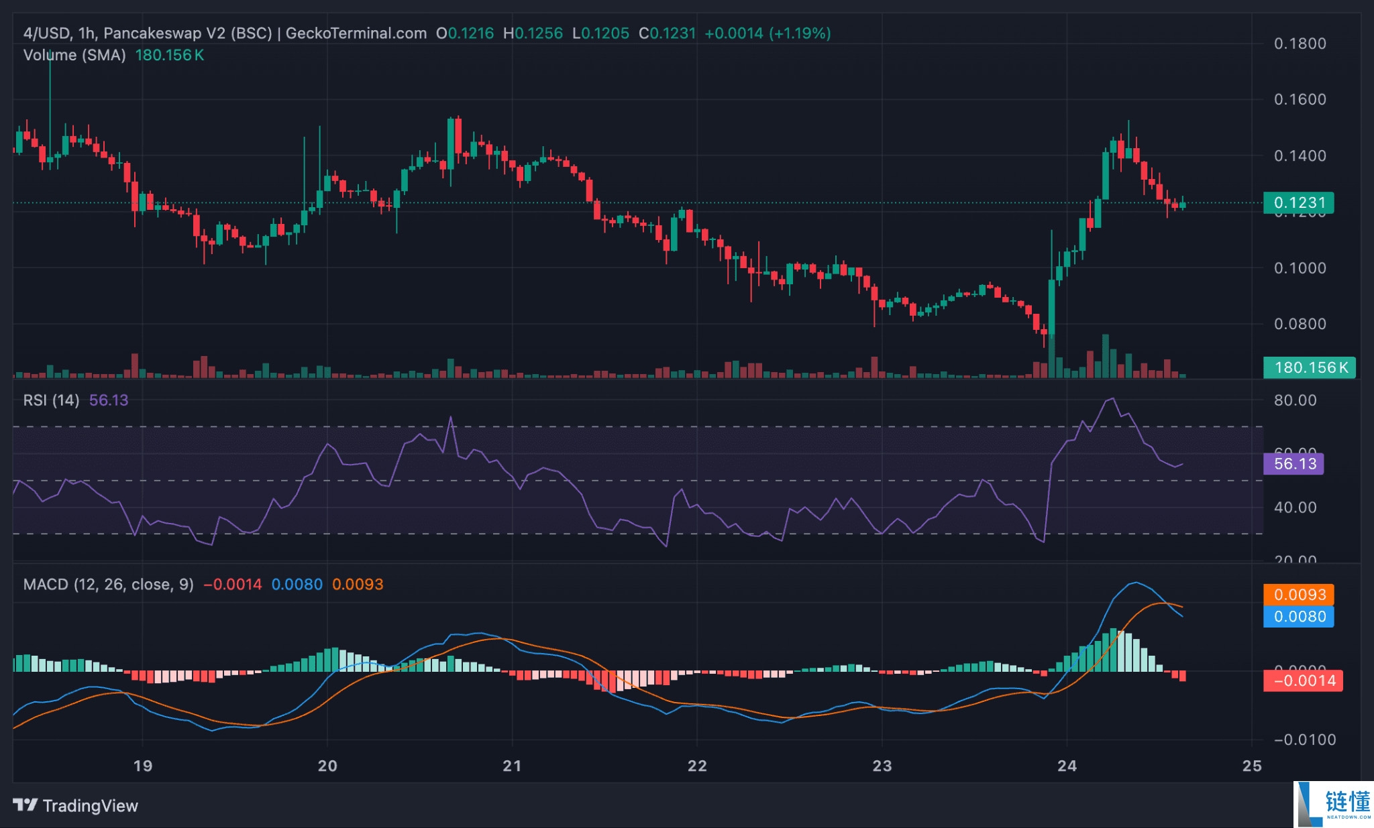
Task: Click the TradingView logo icon
Action: coord(25,805)
